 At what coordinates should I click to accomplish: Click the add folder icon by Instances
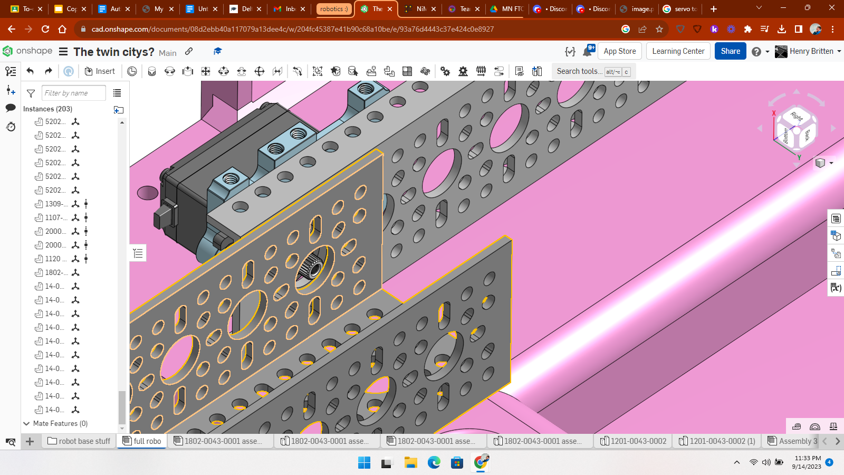[118, 110]
